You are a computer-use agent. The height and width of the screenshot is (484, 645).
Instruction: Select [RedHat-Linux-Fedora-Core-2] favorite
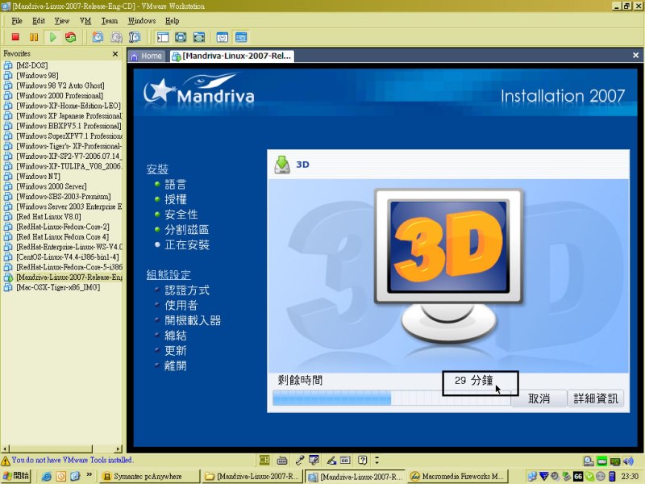[x=63, y=227]
